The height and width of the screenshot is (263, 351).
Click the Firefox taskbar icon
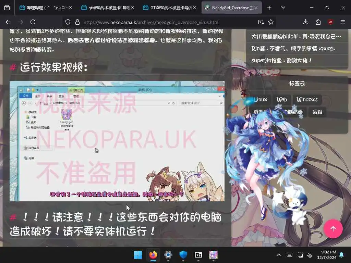point(153,255)
